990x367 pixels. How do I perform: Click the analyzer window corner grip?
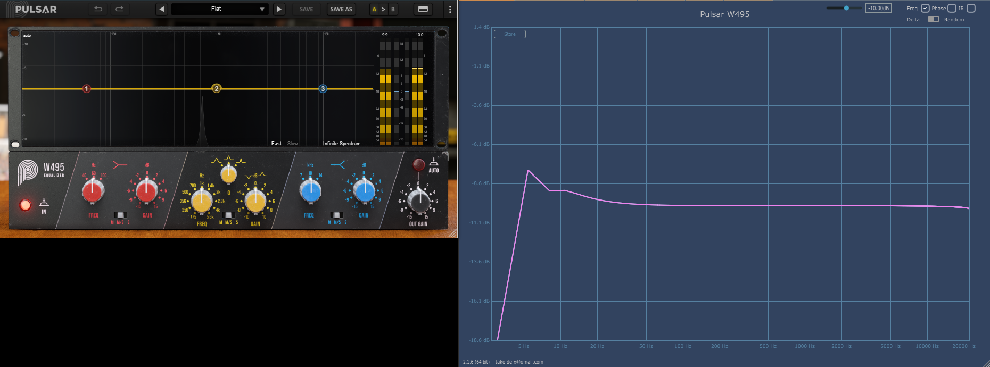point(986,363)
